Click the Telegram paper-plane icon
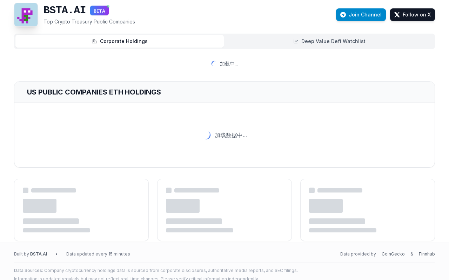The width and height of the screenshot is (449, 280). pyautogui.click(x=343, y=15)
